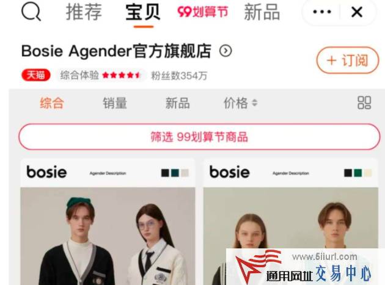Image resolution: width=385 pixels, height=285 pixels.
Task: Open search with magnifier icon
Action: [31, 12]
